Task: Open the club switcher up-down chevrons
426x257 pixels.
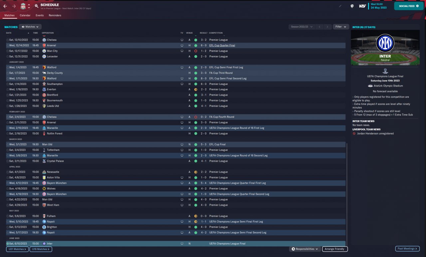Action: pos(29,6)
